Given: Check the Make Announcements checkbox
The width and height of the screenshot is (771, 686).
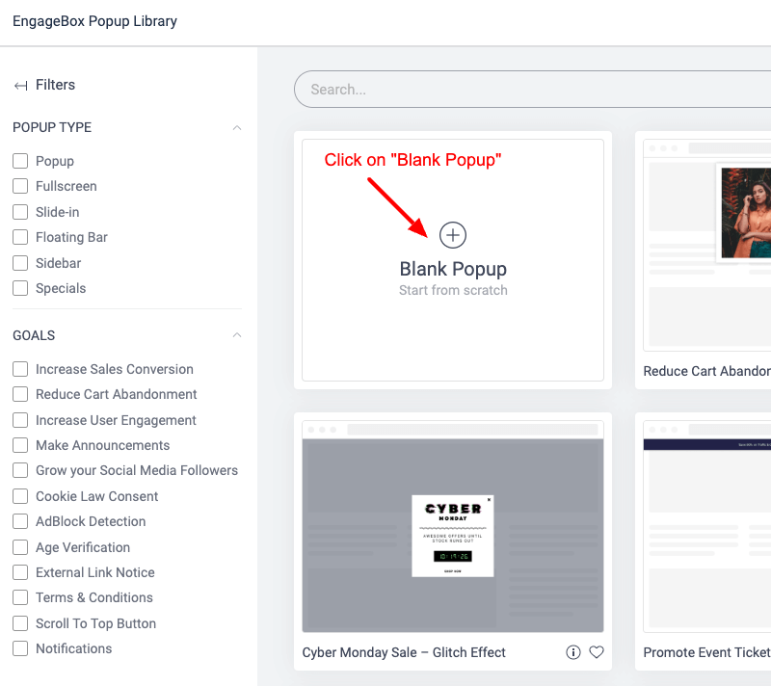Looking at the screenshot, I should [20, 445].
